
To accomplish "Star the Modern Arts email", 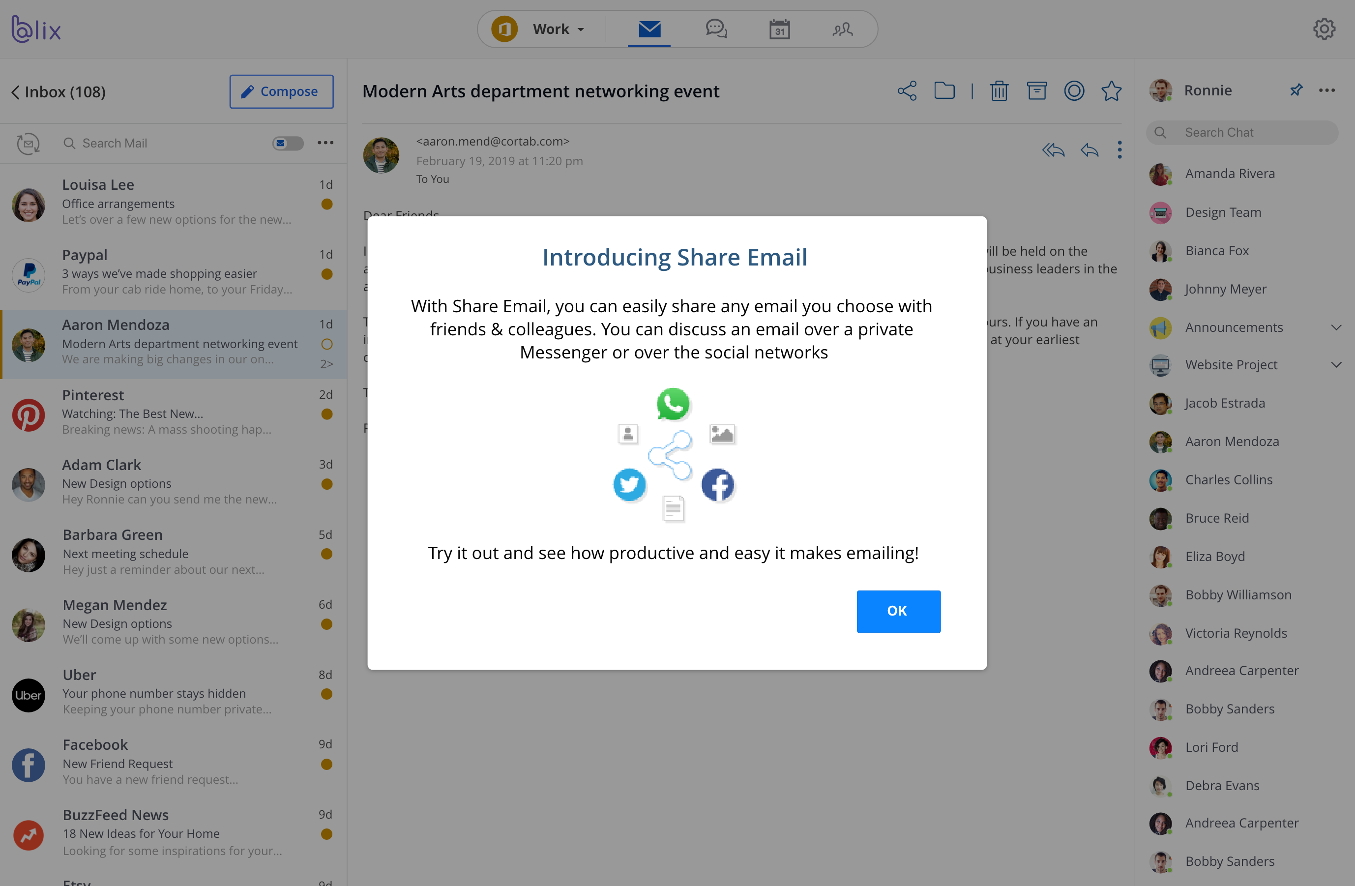I will pos(1111,90).
